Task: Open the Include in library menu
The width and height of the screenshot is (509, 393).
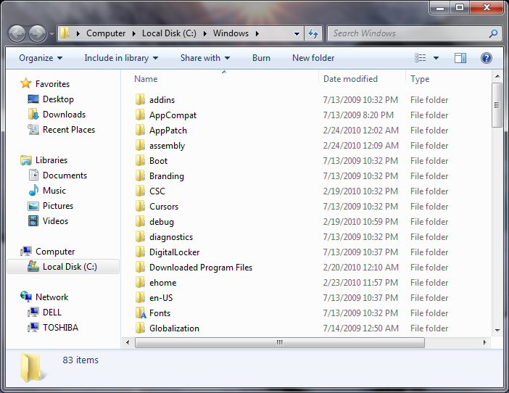Action: click(121, 58)
